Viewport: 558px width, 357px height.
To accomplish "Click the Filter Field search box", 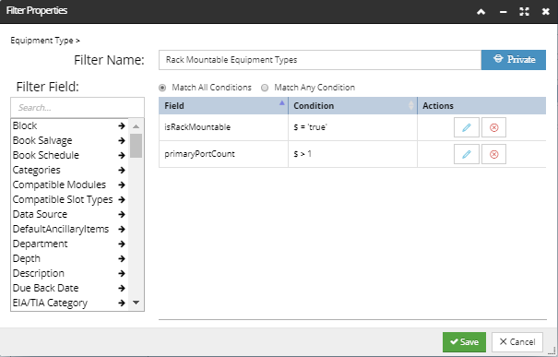I will click(77, 108).
